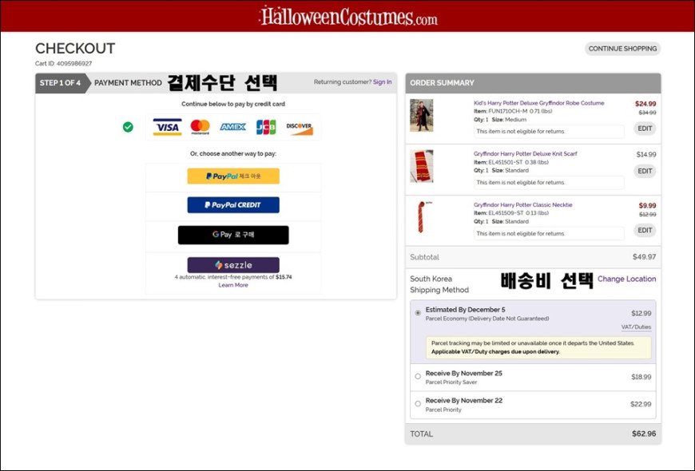Edit the Robe Costume item

click(645, 129)
